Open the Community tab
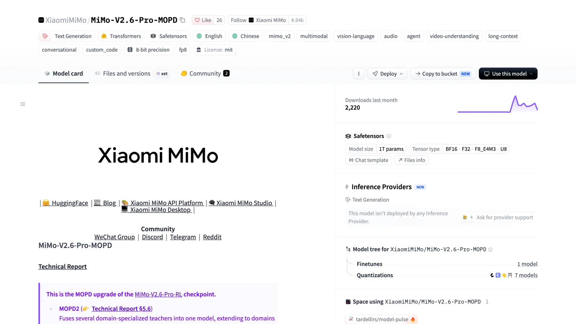576x324 pixels. (205, 73)
